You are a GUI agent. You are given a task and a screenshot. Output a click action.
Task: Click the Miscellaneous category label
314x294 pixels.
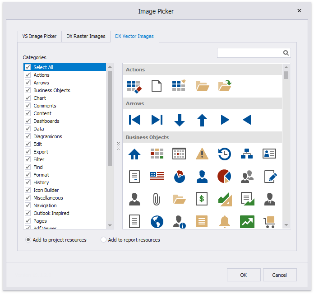click(48, 198)
